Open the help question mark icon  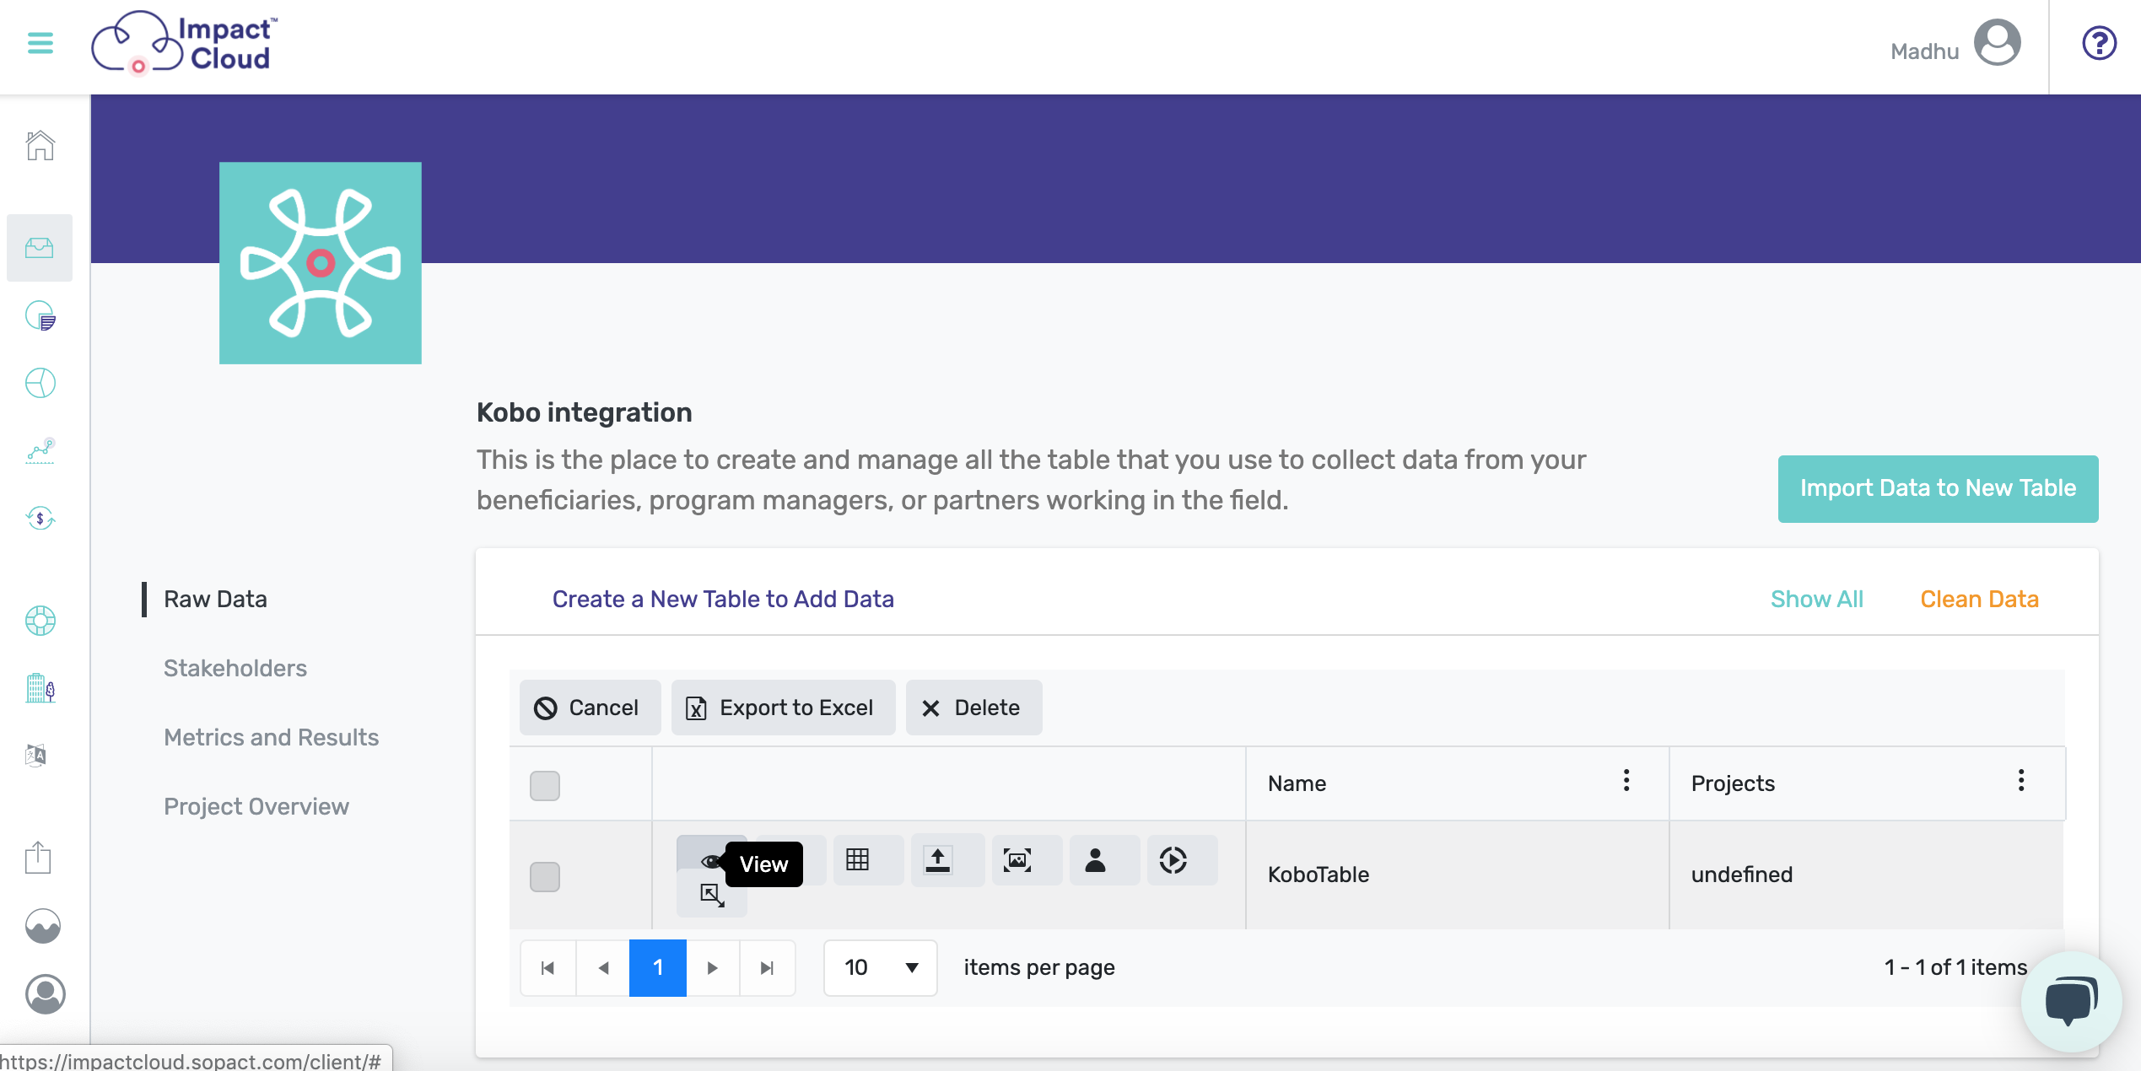2099,43
